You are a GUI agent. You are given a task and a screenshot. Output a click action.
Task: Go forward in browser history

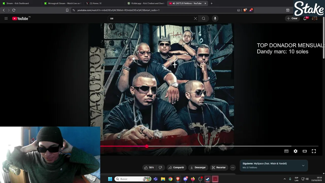pyautogui.click(x=9, y=10)
